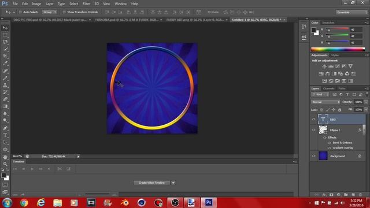
Task: Click the Add layer style fx icon
Action: (x=324, y=195)
